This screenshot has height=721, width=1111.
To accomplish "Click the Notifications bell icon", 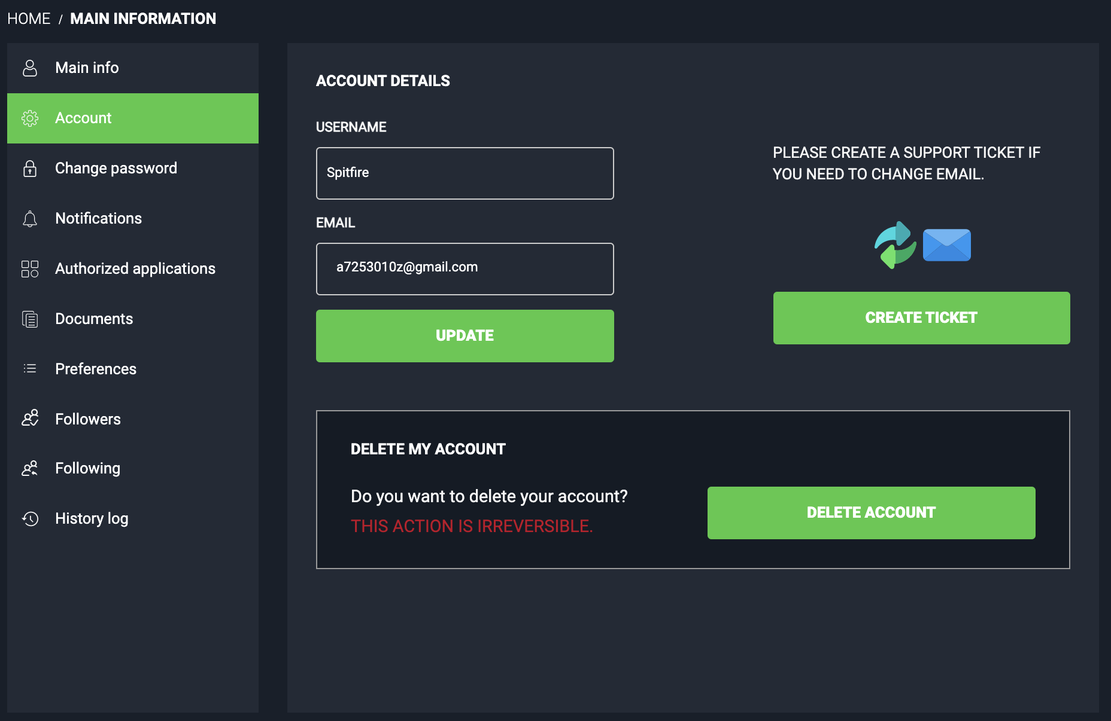I will [30, 219].
